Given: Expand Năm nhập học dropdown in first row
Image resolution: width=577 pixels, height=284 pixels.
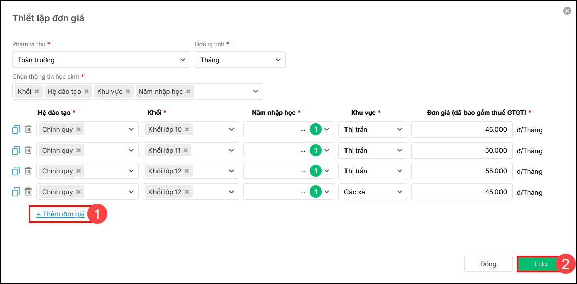Looking at the screenshot, I should [327, 130].
